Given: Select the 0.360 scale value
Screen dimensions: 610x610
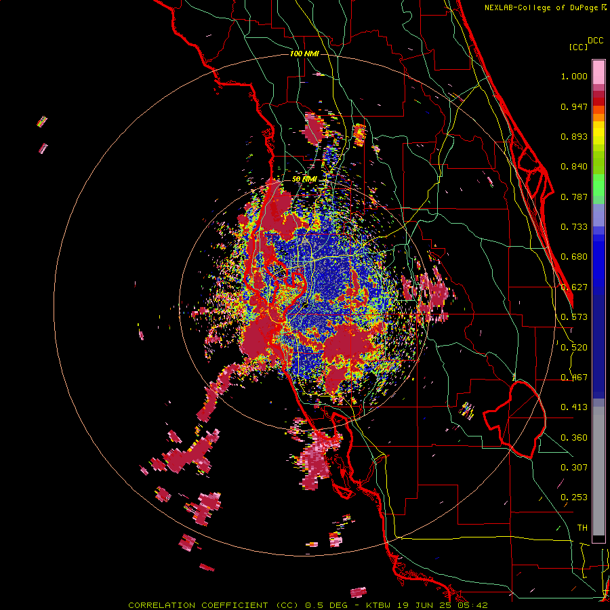Looking at the screenshot, I should pyautogui.click(x=574, y=438).
